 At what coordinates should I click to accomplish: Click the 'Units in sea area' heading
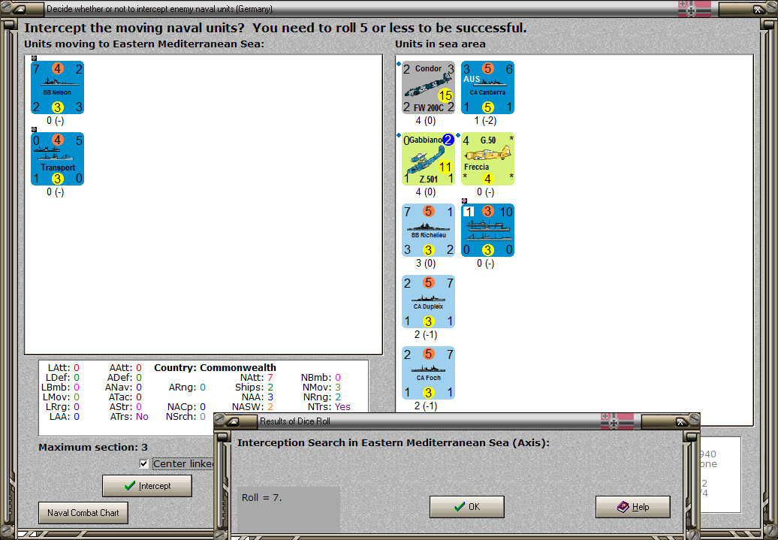[440, 44]
